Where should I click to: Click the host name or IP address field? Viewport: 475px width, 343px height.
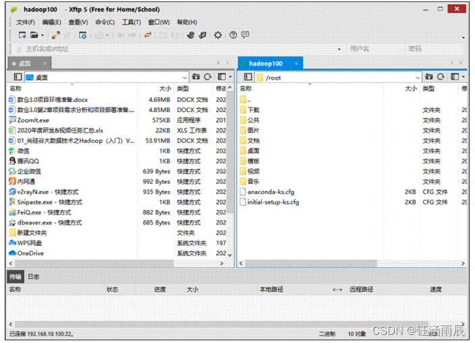(x=179, y=49)
